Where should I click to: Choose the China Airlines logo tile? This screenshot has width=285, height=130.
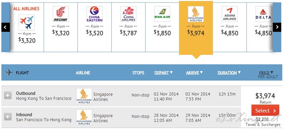(x=128, y=14)
